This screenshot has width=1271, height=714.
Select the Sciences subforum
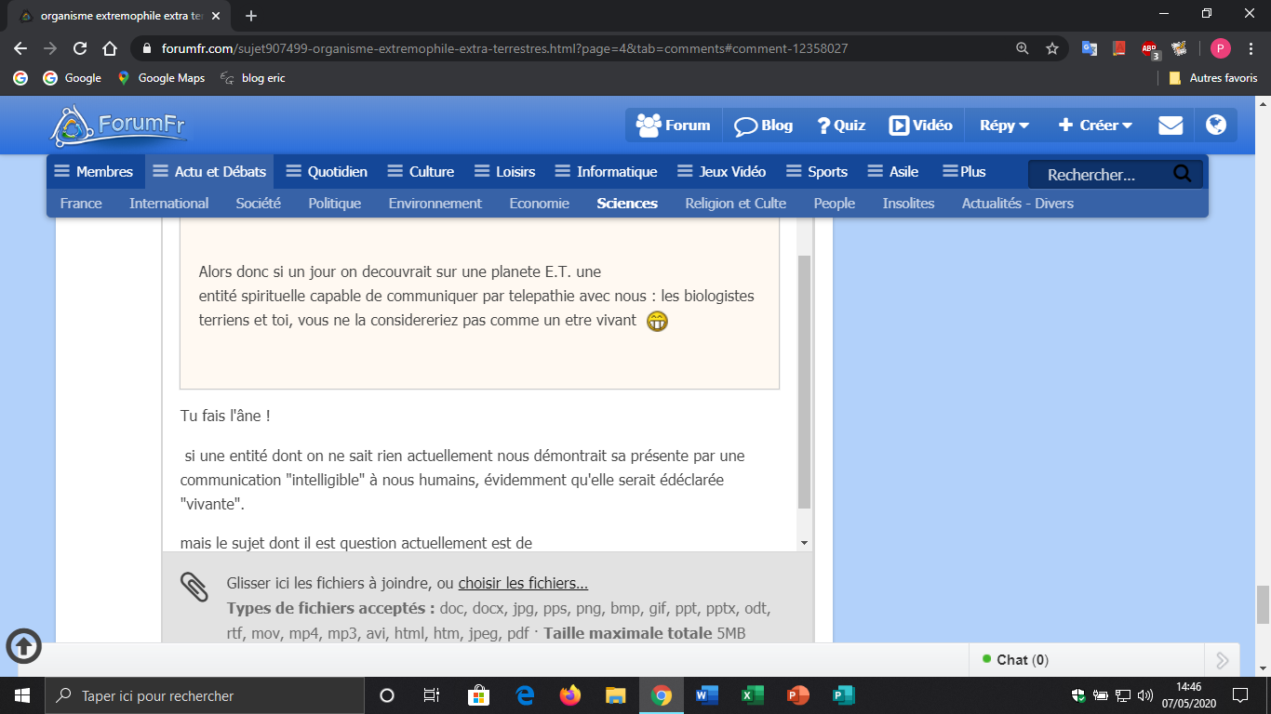tap(627, 203)
